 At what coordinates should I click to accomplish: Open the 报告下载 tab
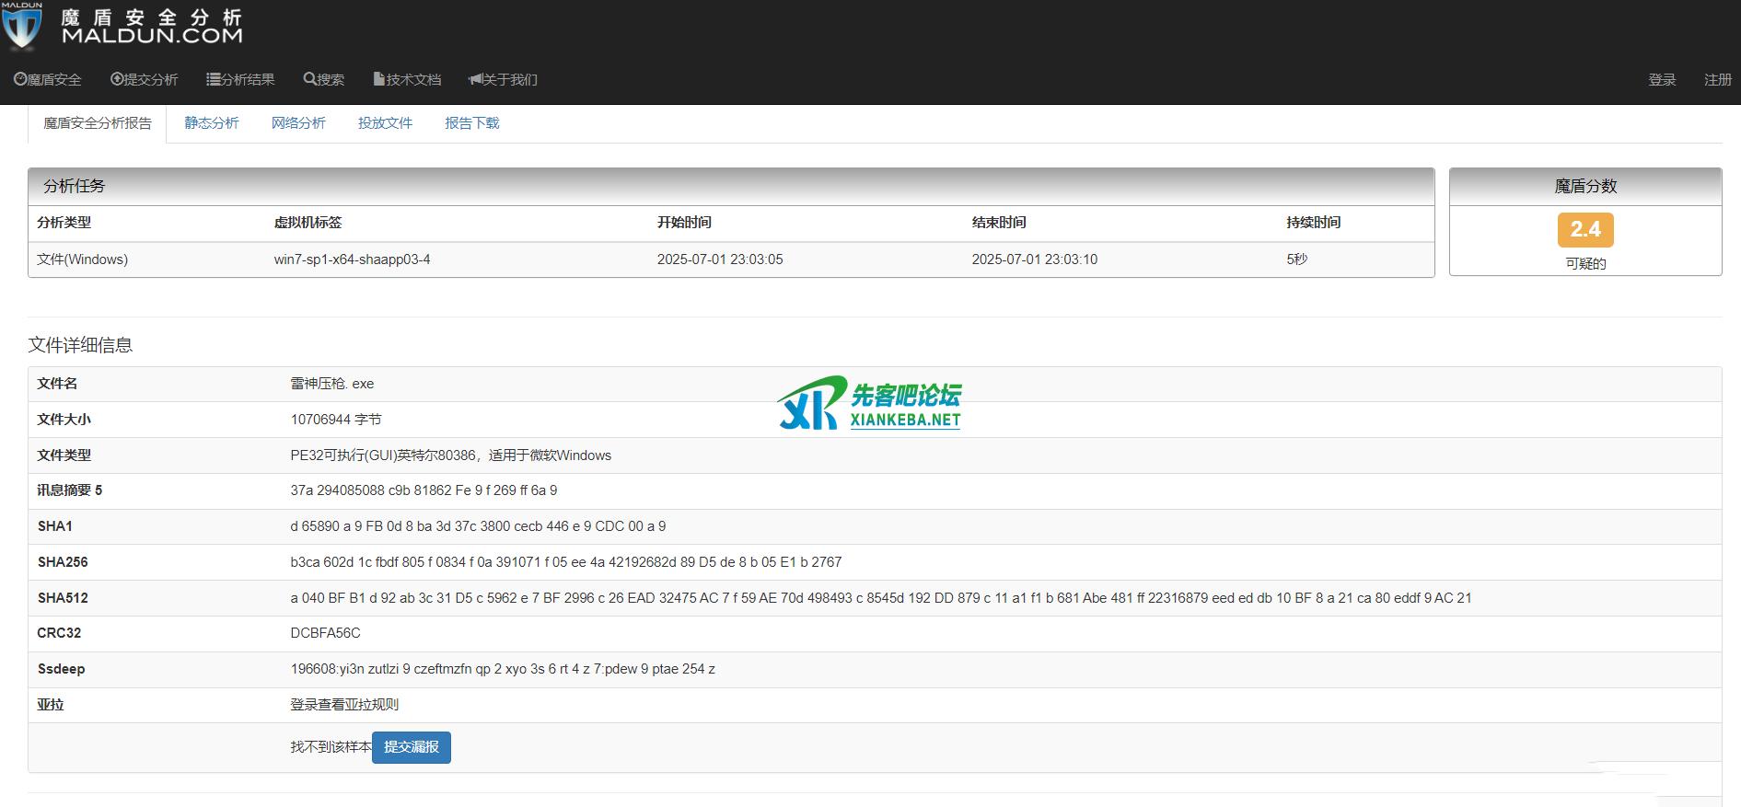coord(471,123)
